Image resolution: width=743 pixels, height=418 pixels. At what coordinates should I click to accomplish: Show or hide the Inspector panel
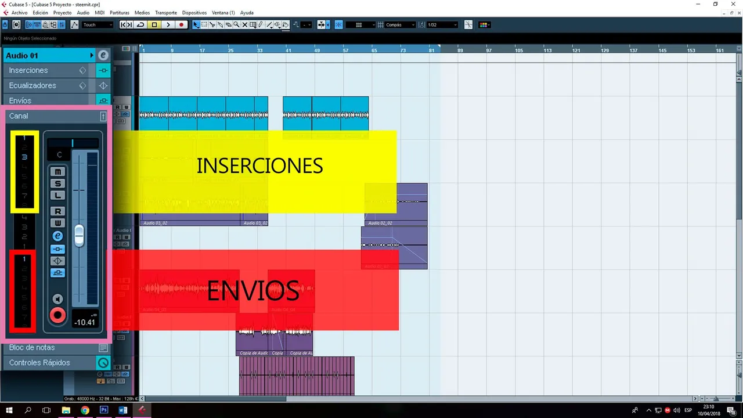(x=28, y=24)
